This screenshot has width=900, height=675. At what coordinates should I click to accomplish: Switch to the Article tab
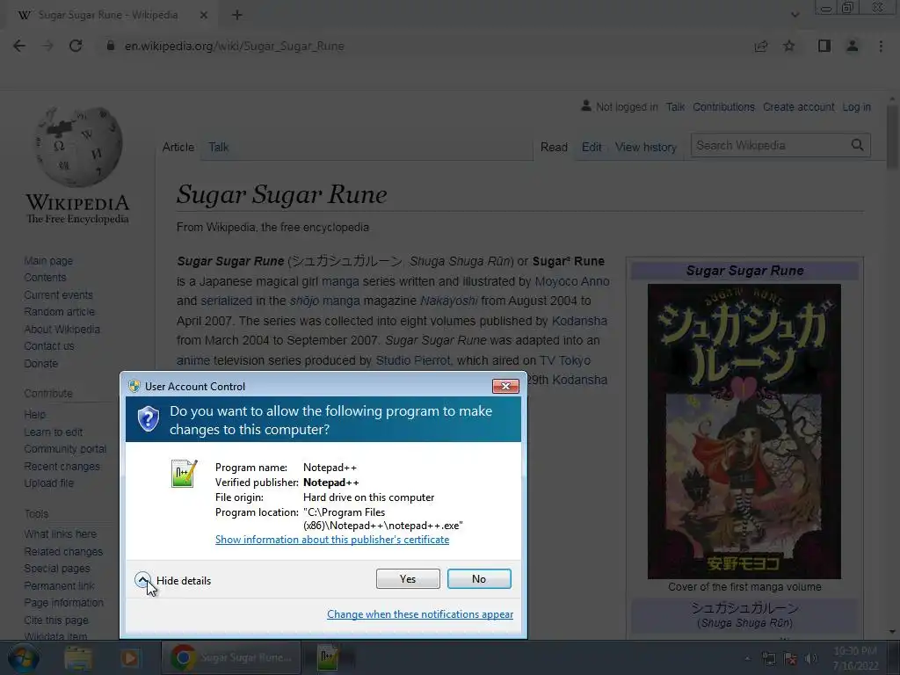(178, 147)
